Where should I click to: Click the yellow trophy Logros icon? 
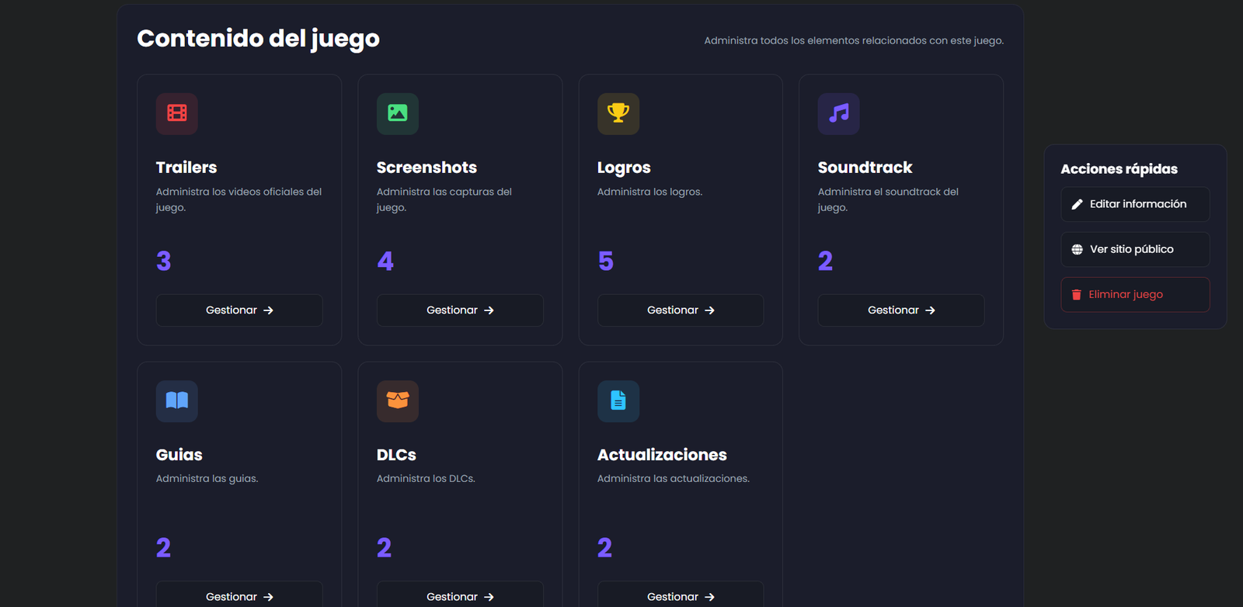(618, 113)
